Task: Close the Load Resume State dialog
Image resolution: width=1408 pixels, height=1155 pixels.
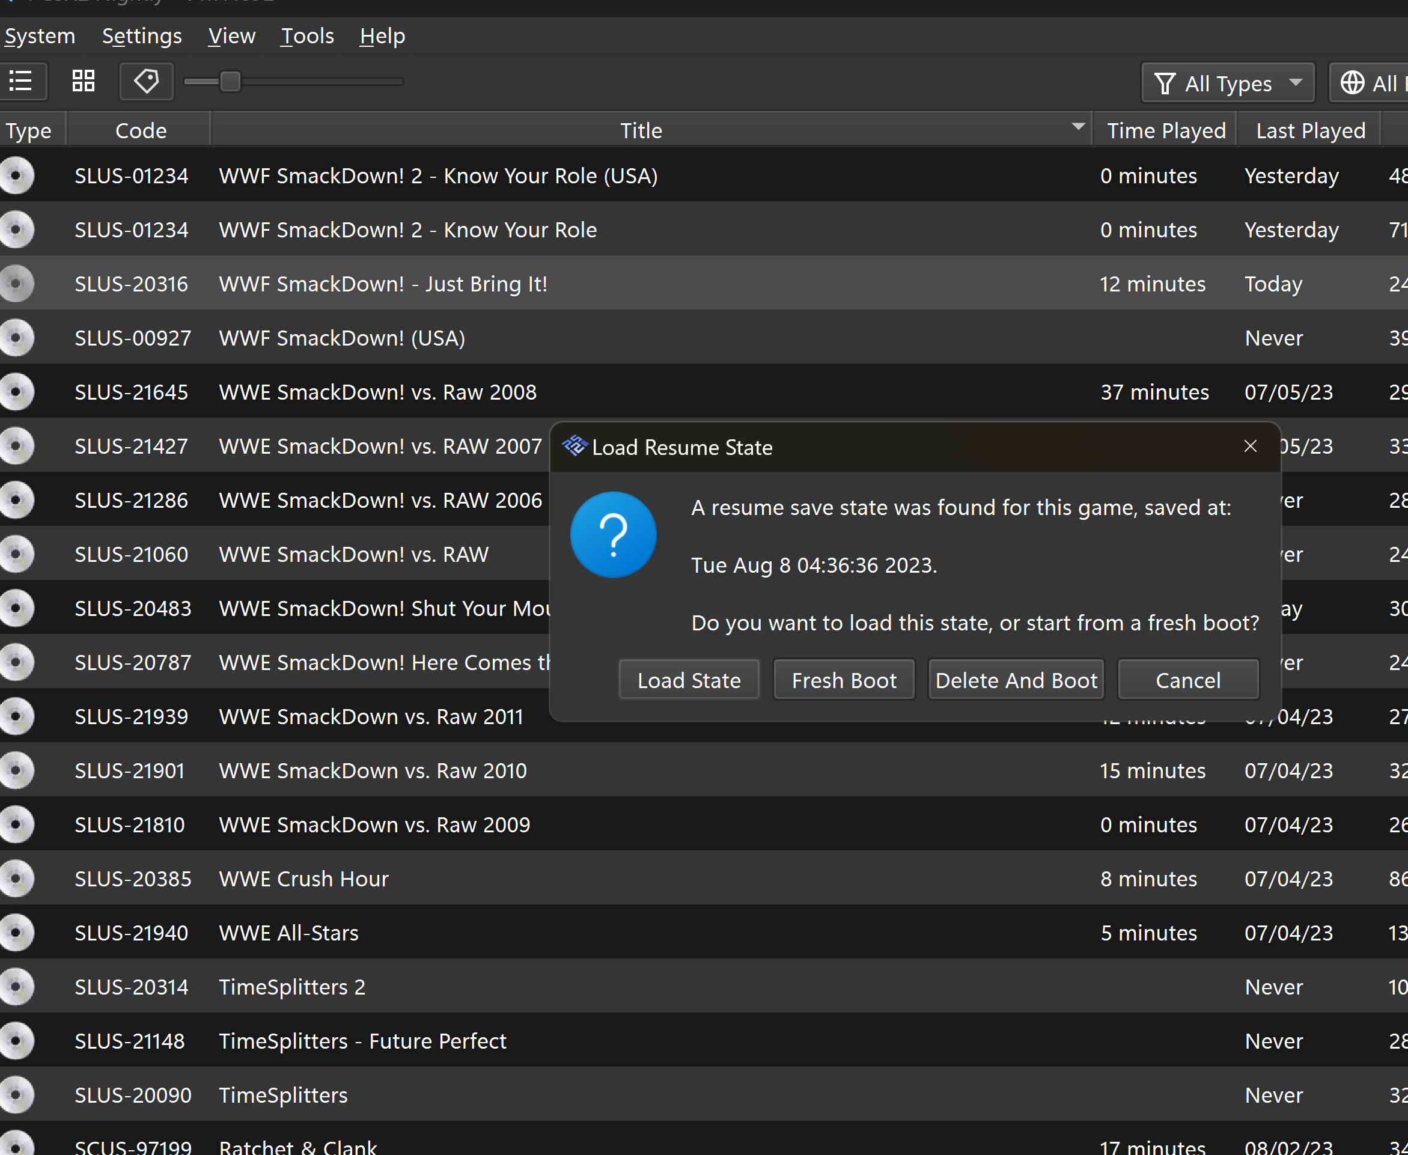Action: click(1251, 446)
